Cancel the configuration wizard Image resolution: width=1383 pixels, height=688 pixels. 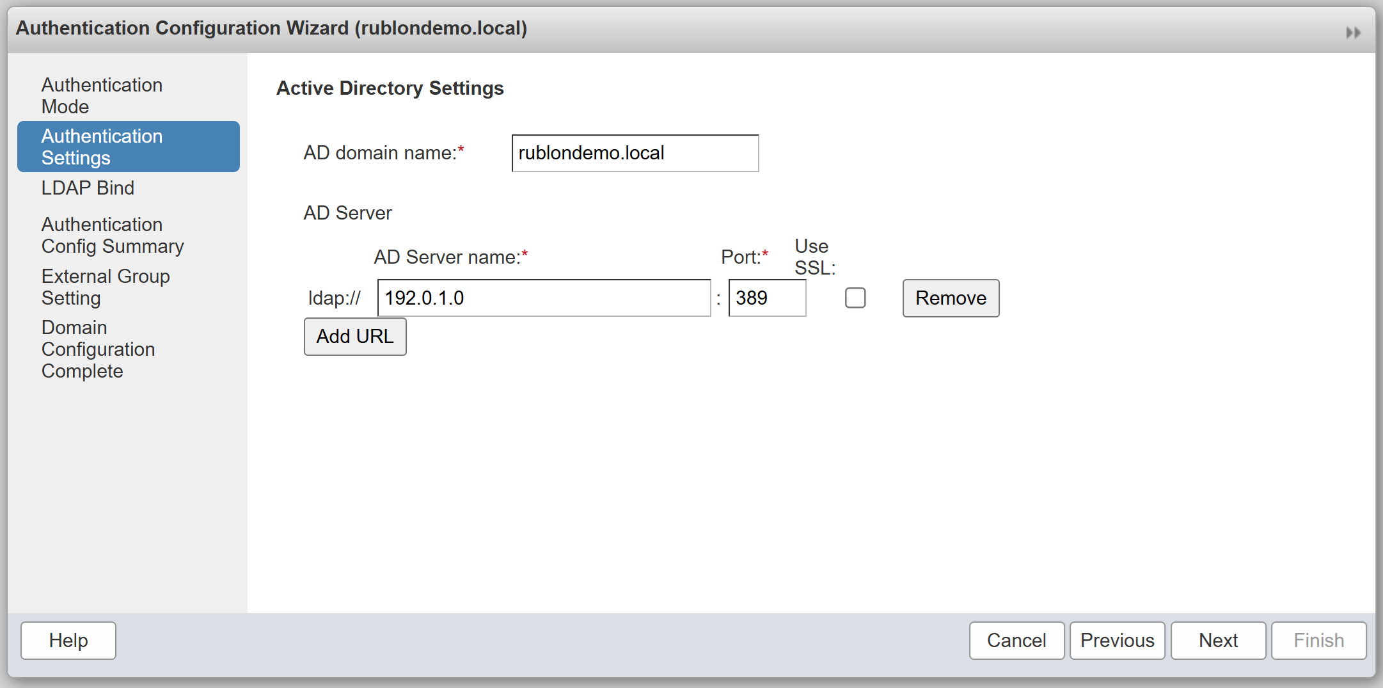point(1016,641)
